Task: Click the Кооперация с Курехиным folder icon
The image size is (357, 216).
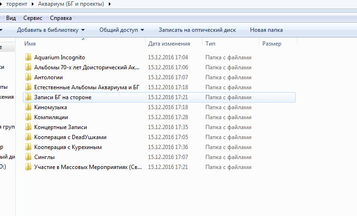Action: [28, 147]
